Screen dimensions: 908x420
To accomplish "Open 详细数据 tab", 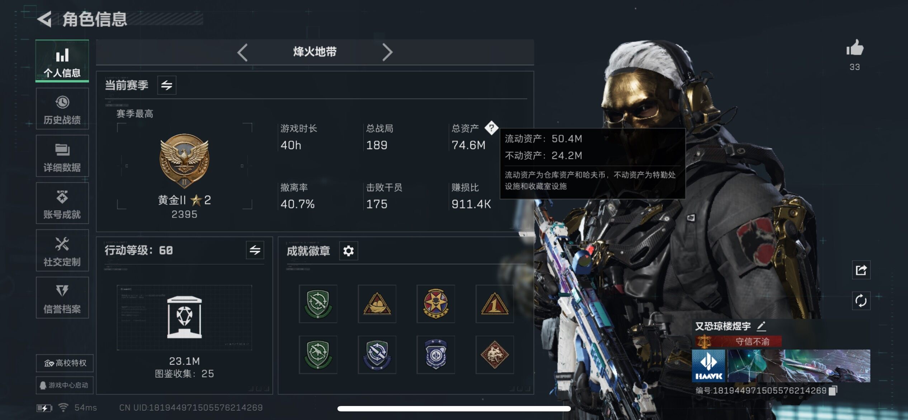I will point(62,156).
